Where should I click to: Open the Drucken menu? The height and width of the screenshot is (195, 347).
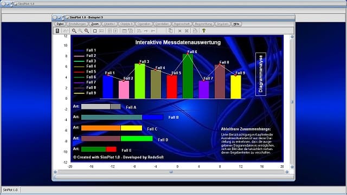[222, 24]
